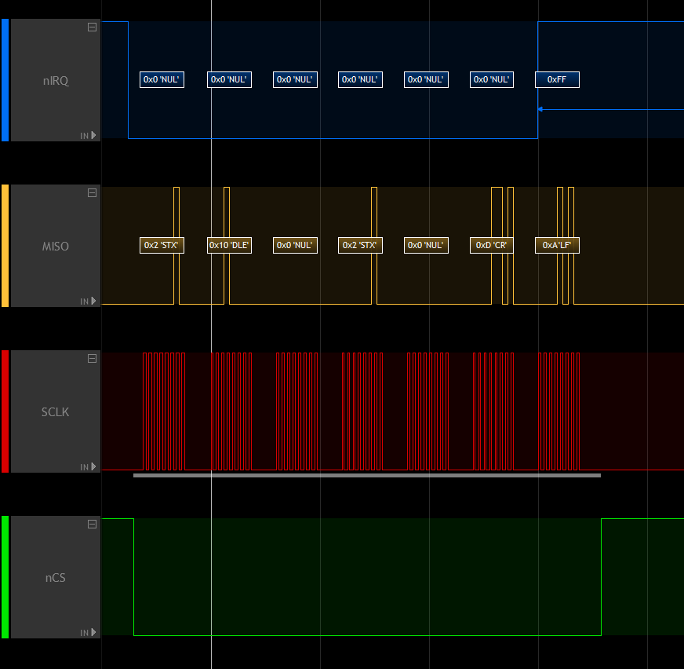Select the first 0x0 'NUL' byte on nIRQ
The image size is (684, 669).
162,79
